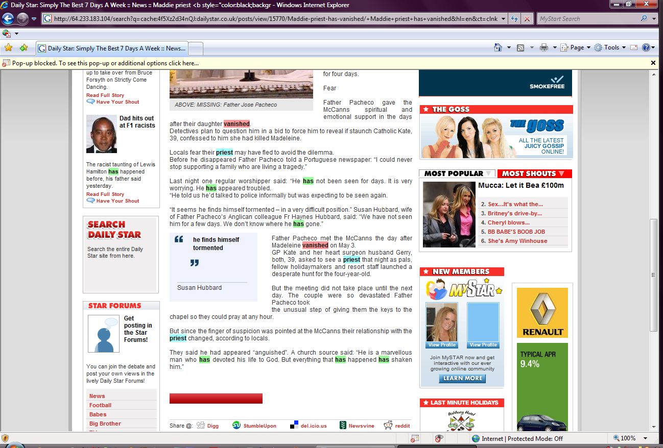Click the Print icon in command bar

tap(543, 47)
